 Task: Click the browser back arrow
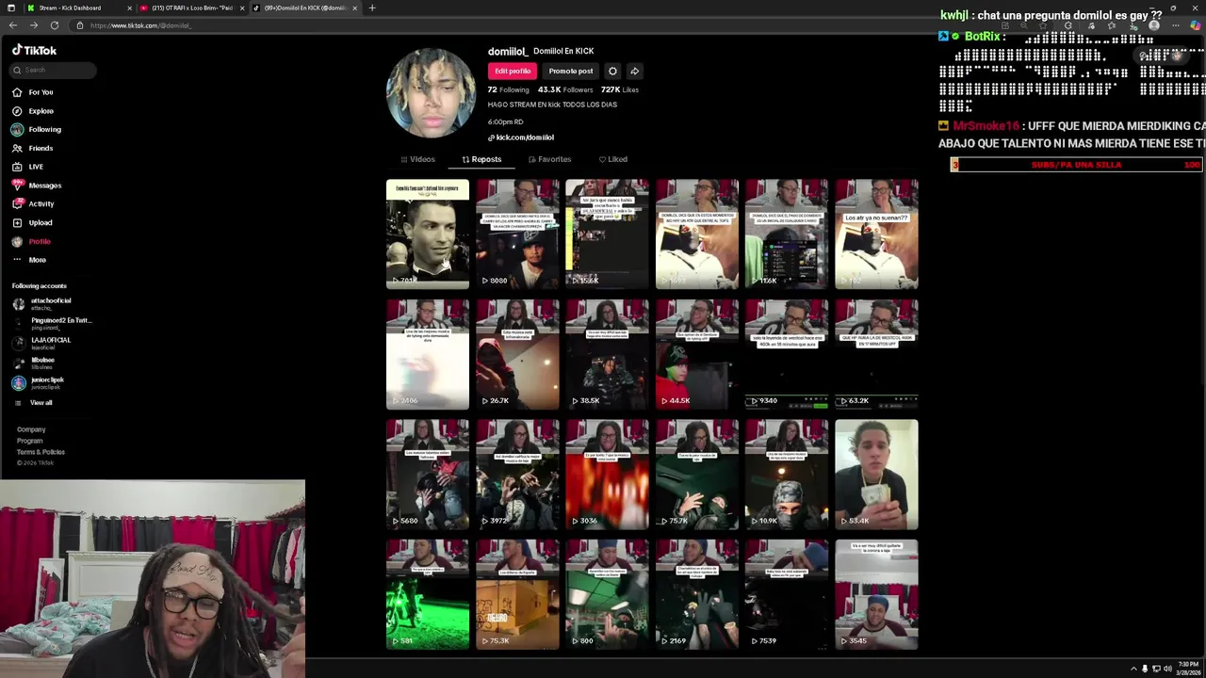pos(12,25)
